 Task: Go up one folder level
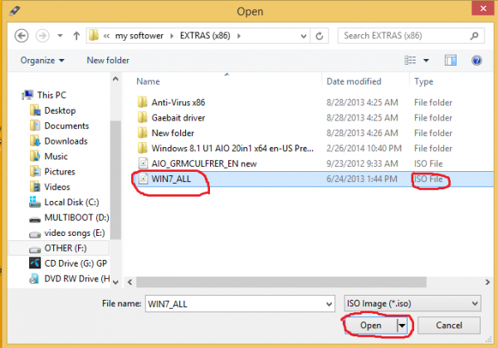coord(76,36)
